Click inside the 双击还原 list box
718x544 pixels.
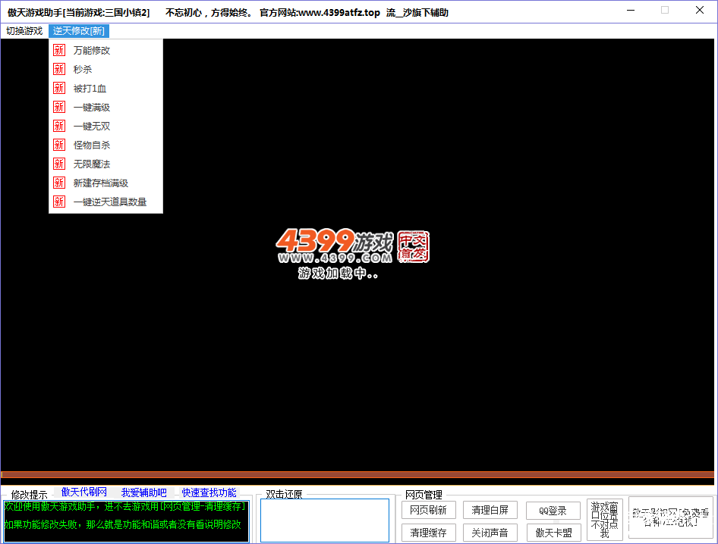(x=325, y=521)
